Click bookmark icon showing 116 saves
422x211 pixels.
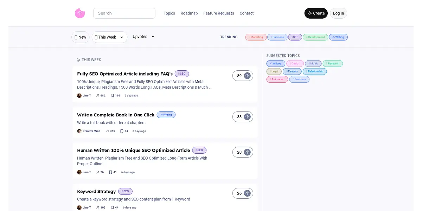point(112,96)
